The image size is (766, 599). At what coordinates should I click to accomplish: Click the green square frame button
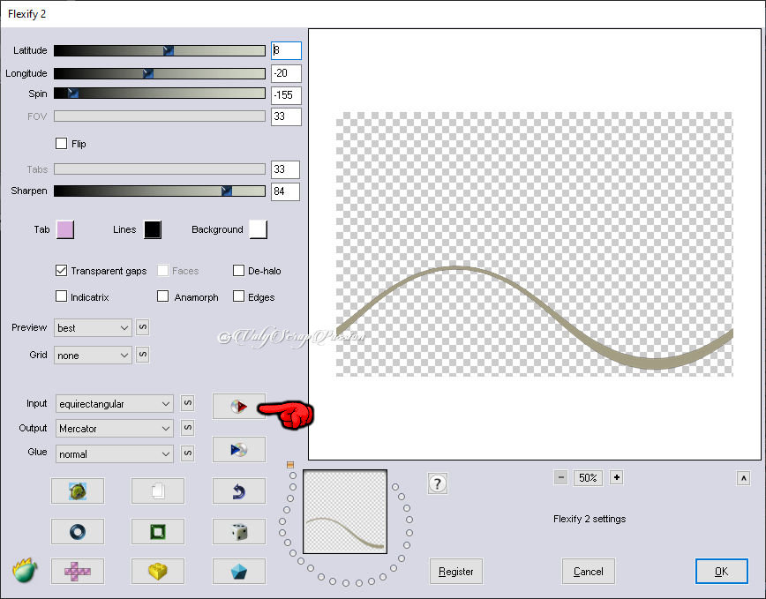(157, 531)
